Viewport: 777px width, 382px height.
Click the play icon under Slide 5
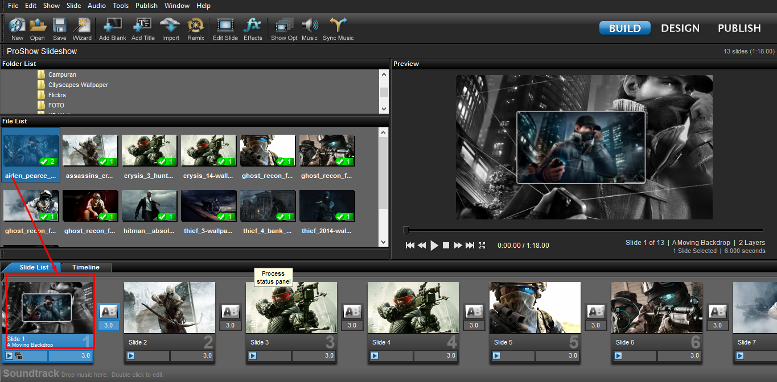tap(496, 356)
